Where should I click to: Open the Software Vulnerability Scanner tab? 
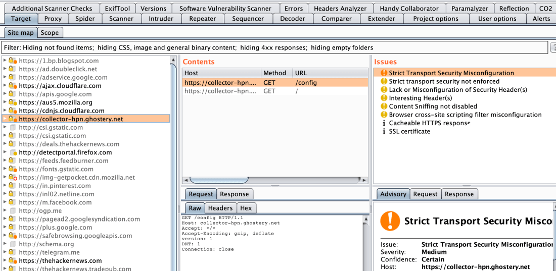(225, 9)
